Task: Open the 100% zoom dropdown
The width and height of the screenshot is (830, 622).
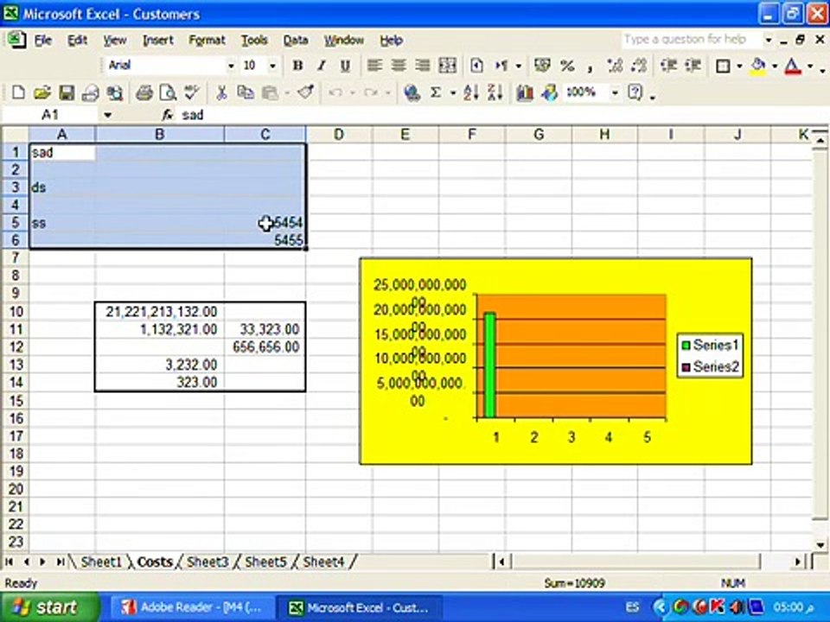Action: click(615, 93)
